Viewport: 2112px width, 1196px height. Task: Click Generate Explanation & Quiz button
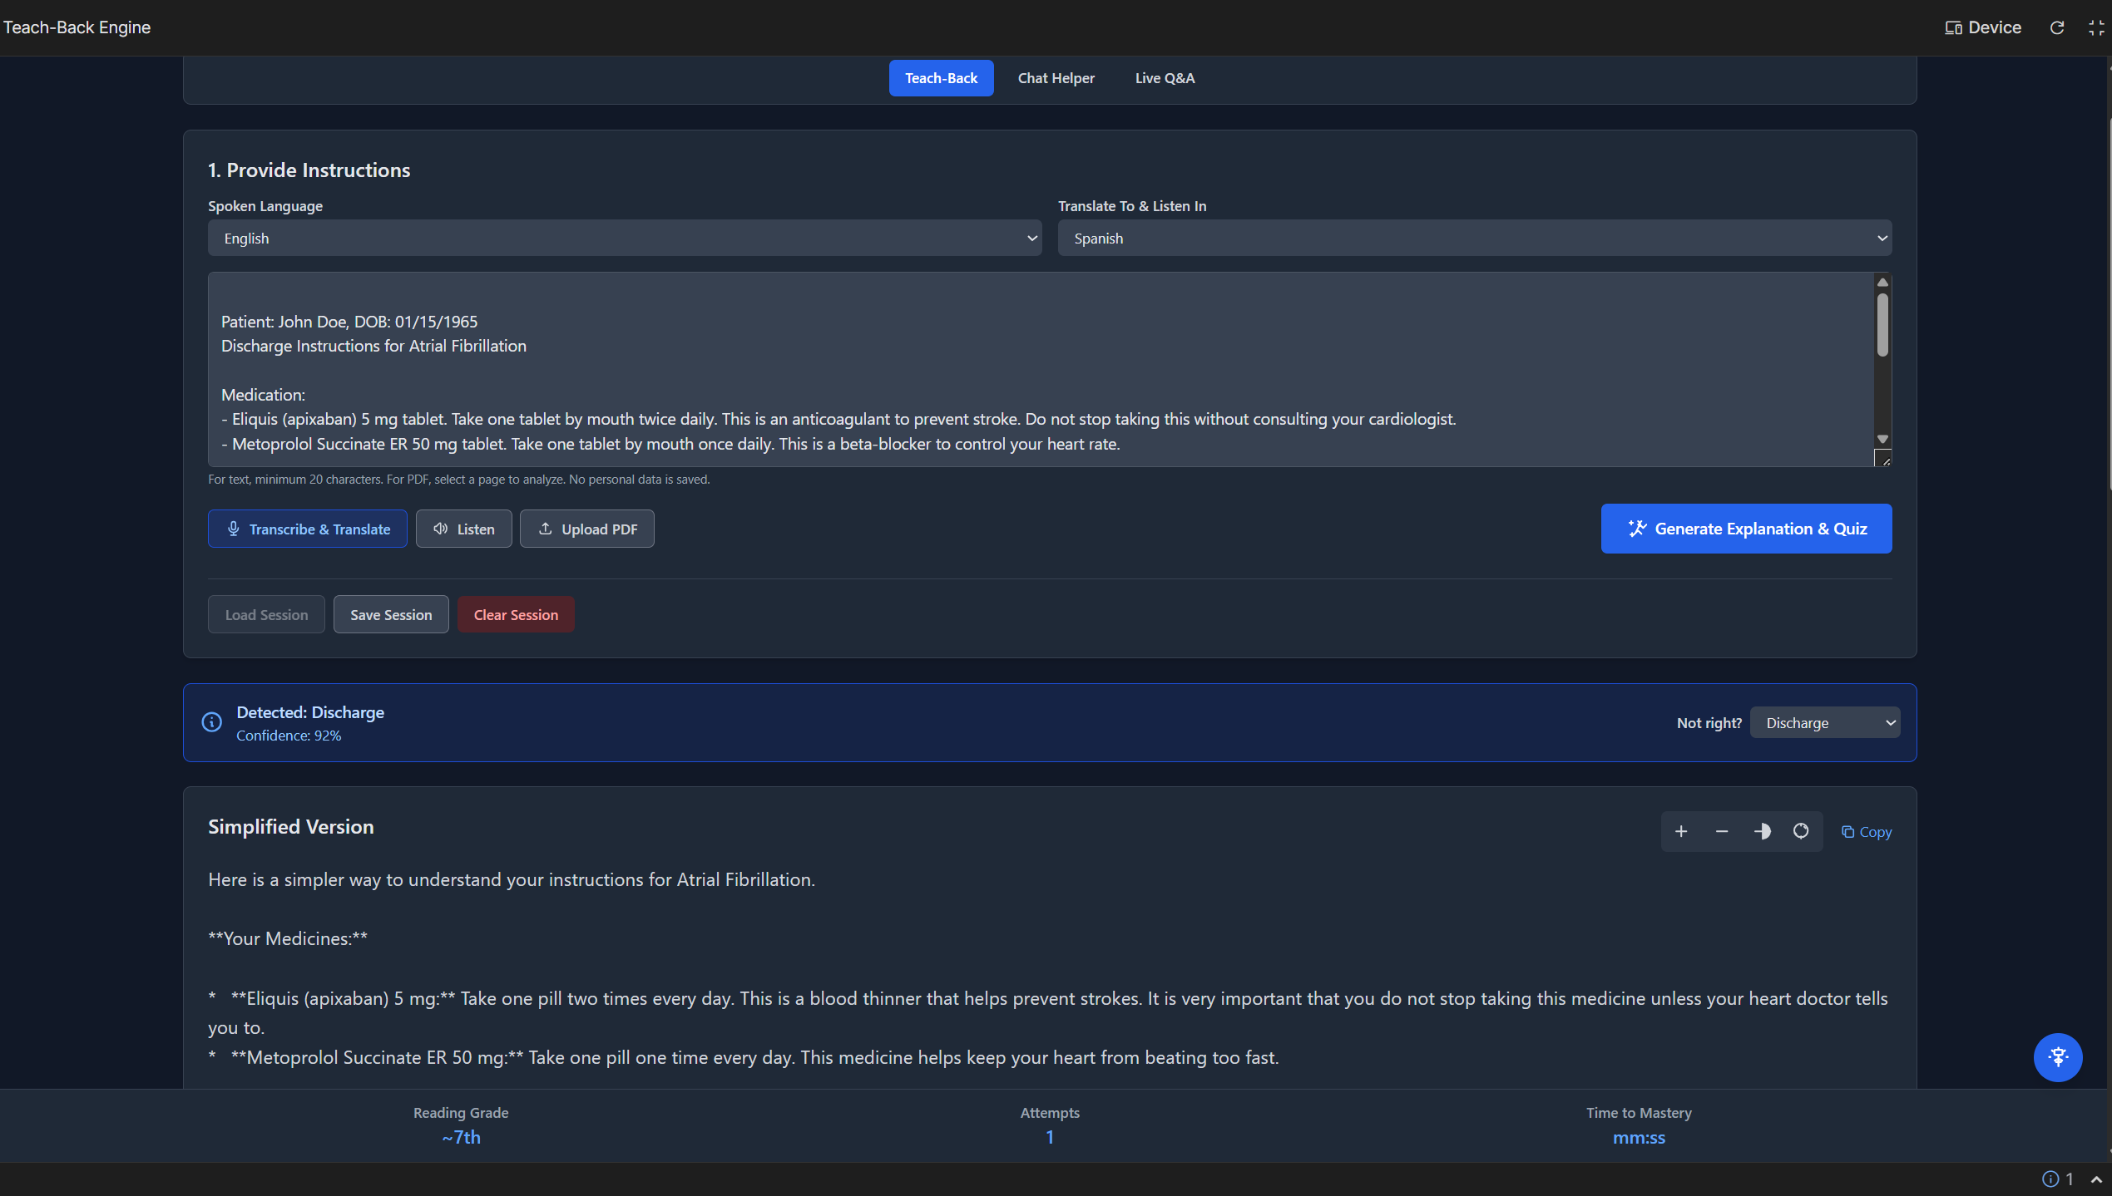pos(1746,529)
